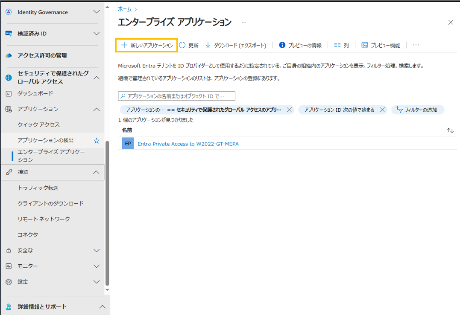Close the エンタープライズ アプリケーション blade
The height and width of the screenshot is (315, 460).
451,23
